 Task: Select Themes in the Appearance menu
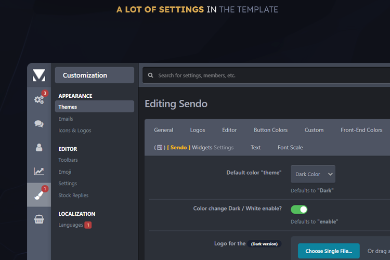(68, 107)
